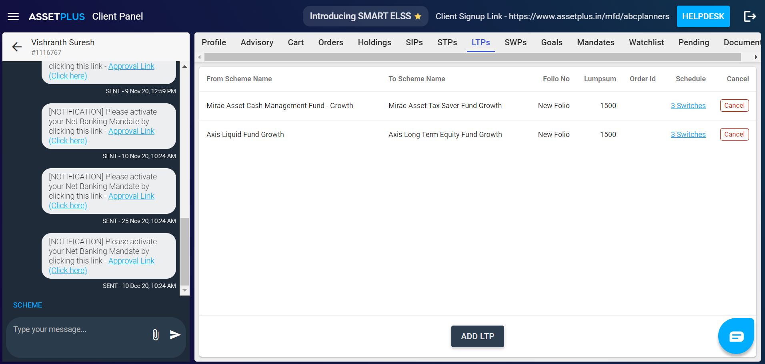Click the star beside SMART ELSS
Screen dimensions: 765x364
click(418, 16)
